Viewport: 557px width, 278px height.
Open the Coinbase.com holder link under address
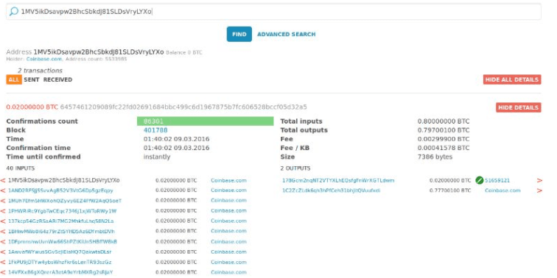pos(44,59)
